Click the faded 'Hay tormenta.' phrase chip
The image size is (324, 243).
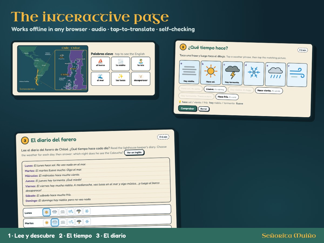pos(196,96)
